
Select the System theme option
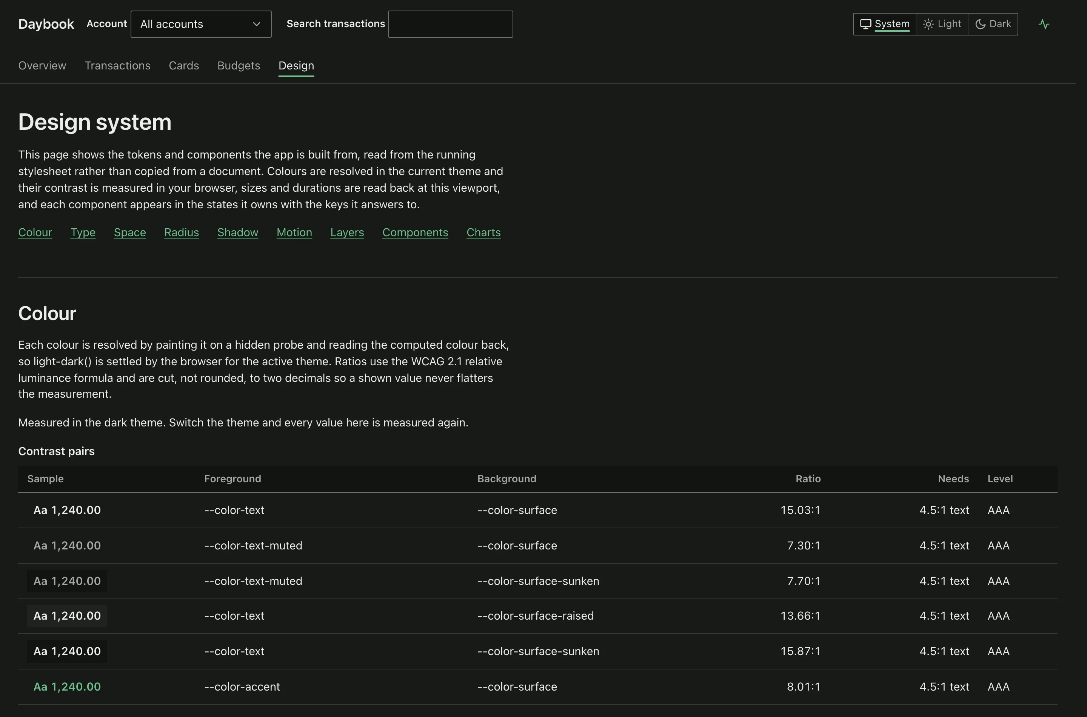point(885,24)
